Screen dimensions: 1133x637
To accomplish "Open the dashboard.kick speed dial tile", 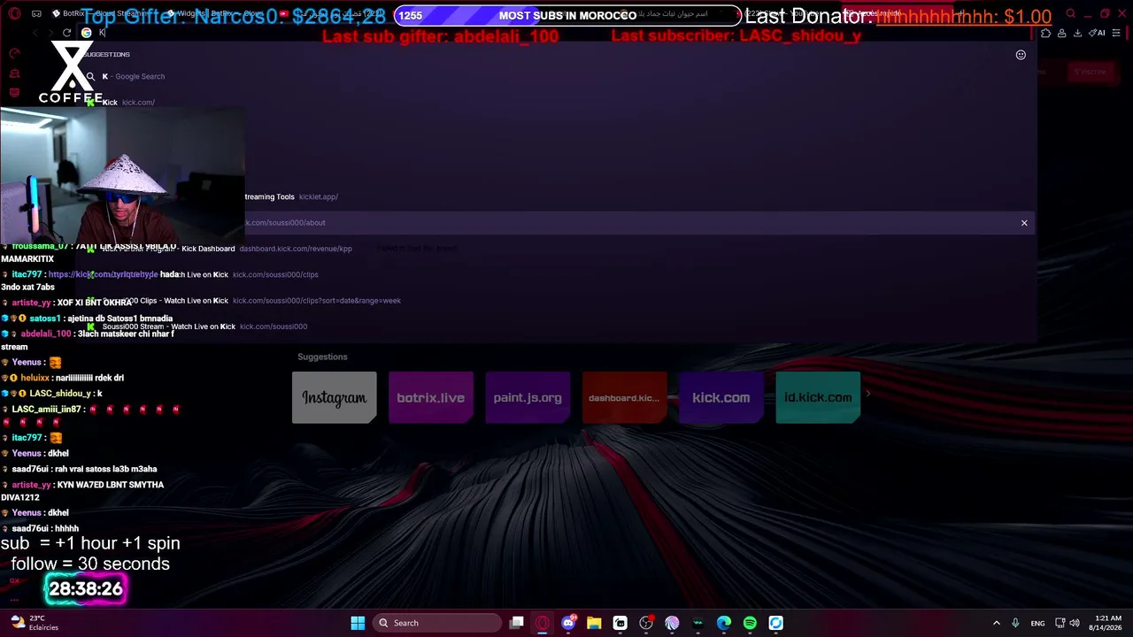I will coord(624,397).
